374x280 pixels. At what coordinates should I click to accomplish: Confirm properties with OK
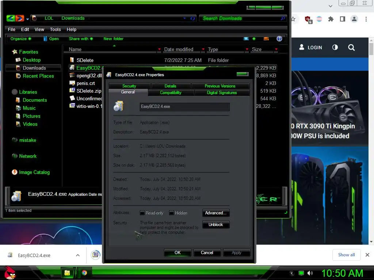tap(178, 253)
